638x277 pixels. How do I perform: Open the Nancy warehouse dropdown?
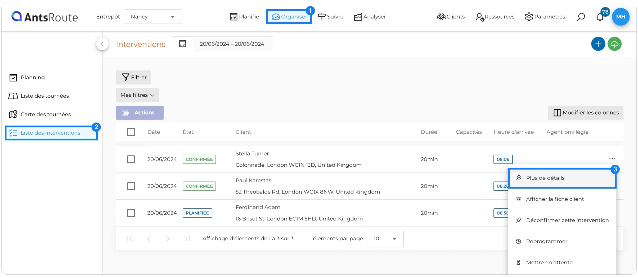click(153, 17)
